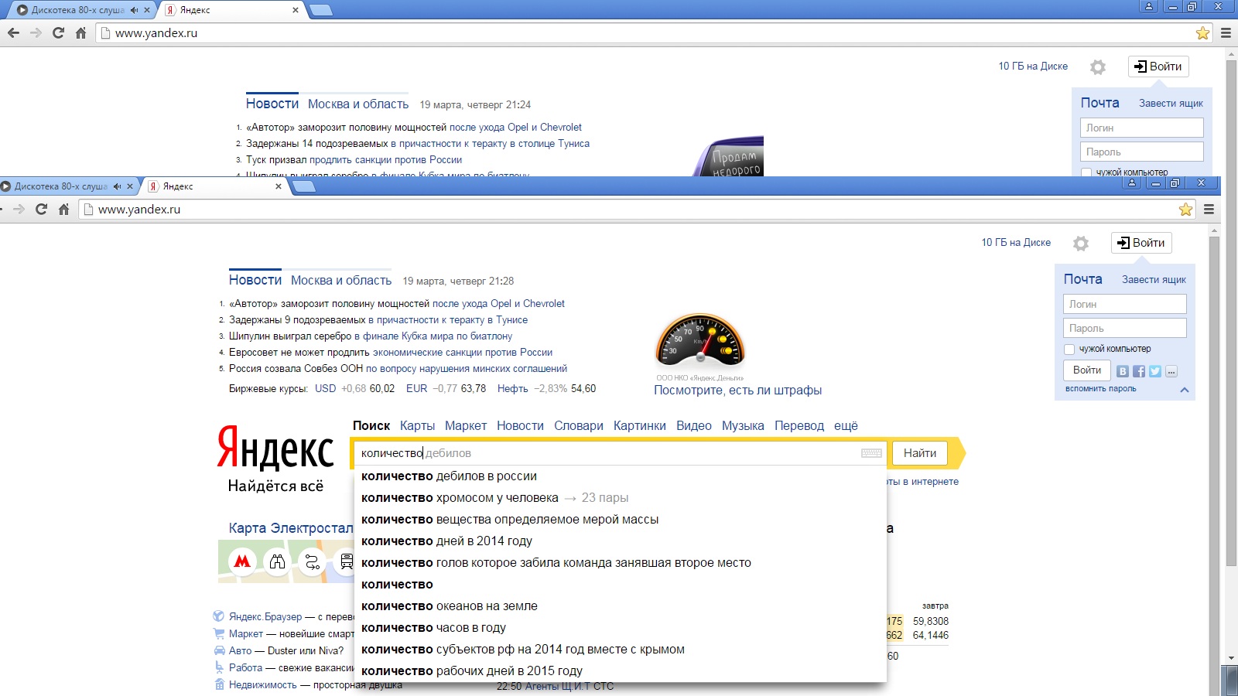Bookmark the page with front window's star
The width and height of the screenshot is (1238, 696).
tap(1185, 209)
